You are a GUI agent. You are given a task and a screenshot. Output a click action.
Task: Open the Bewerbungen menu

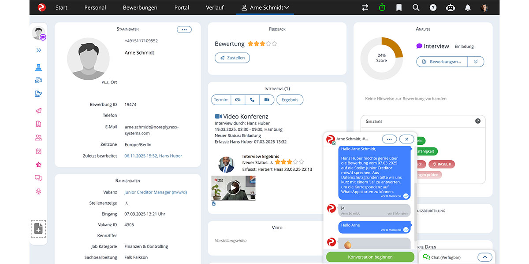[140, 7]
